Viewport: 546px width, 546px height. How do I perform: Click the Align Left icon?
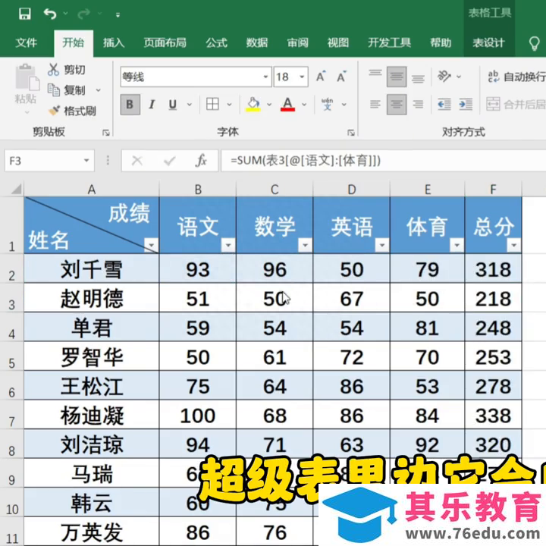pyautogui.click(x=375, y=105)
